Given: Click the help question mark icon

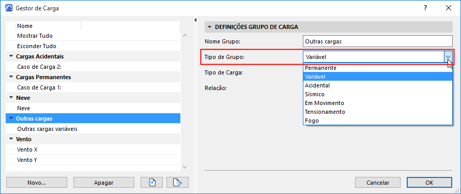Looking at the screenshot, I should (425, 8).
